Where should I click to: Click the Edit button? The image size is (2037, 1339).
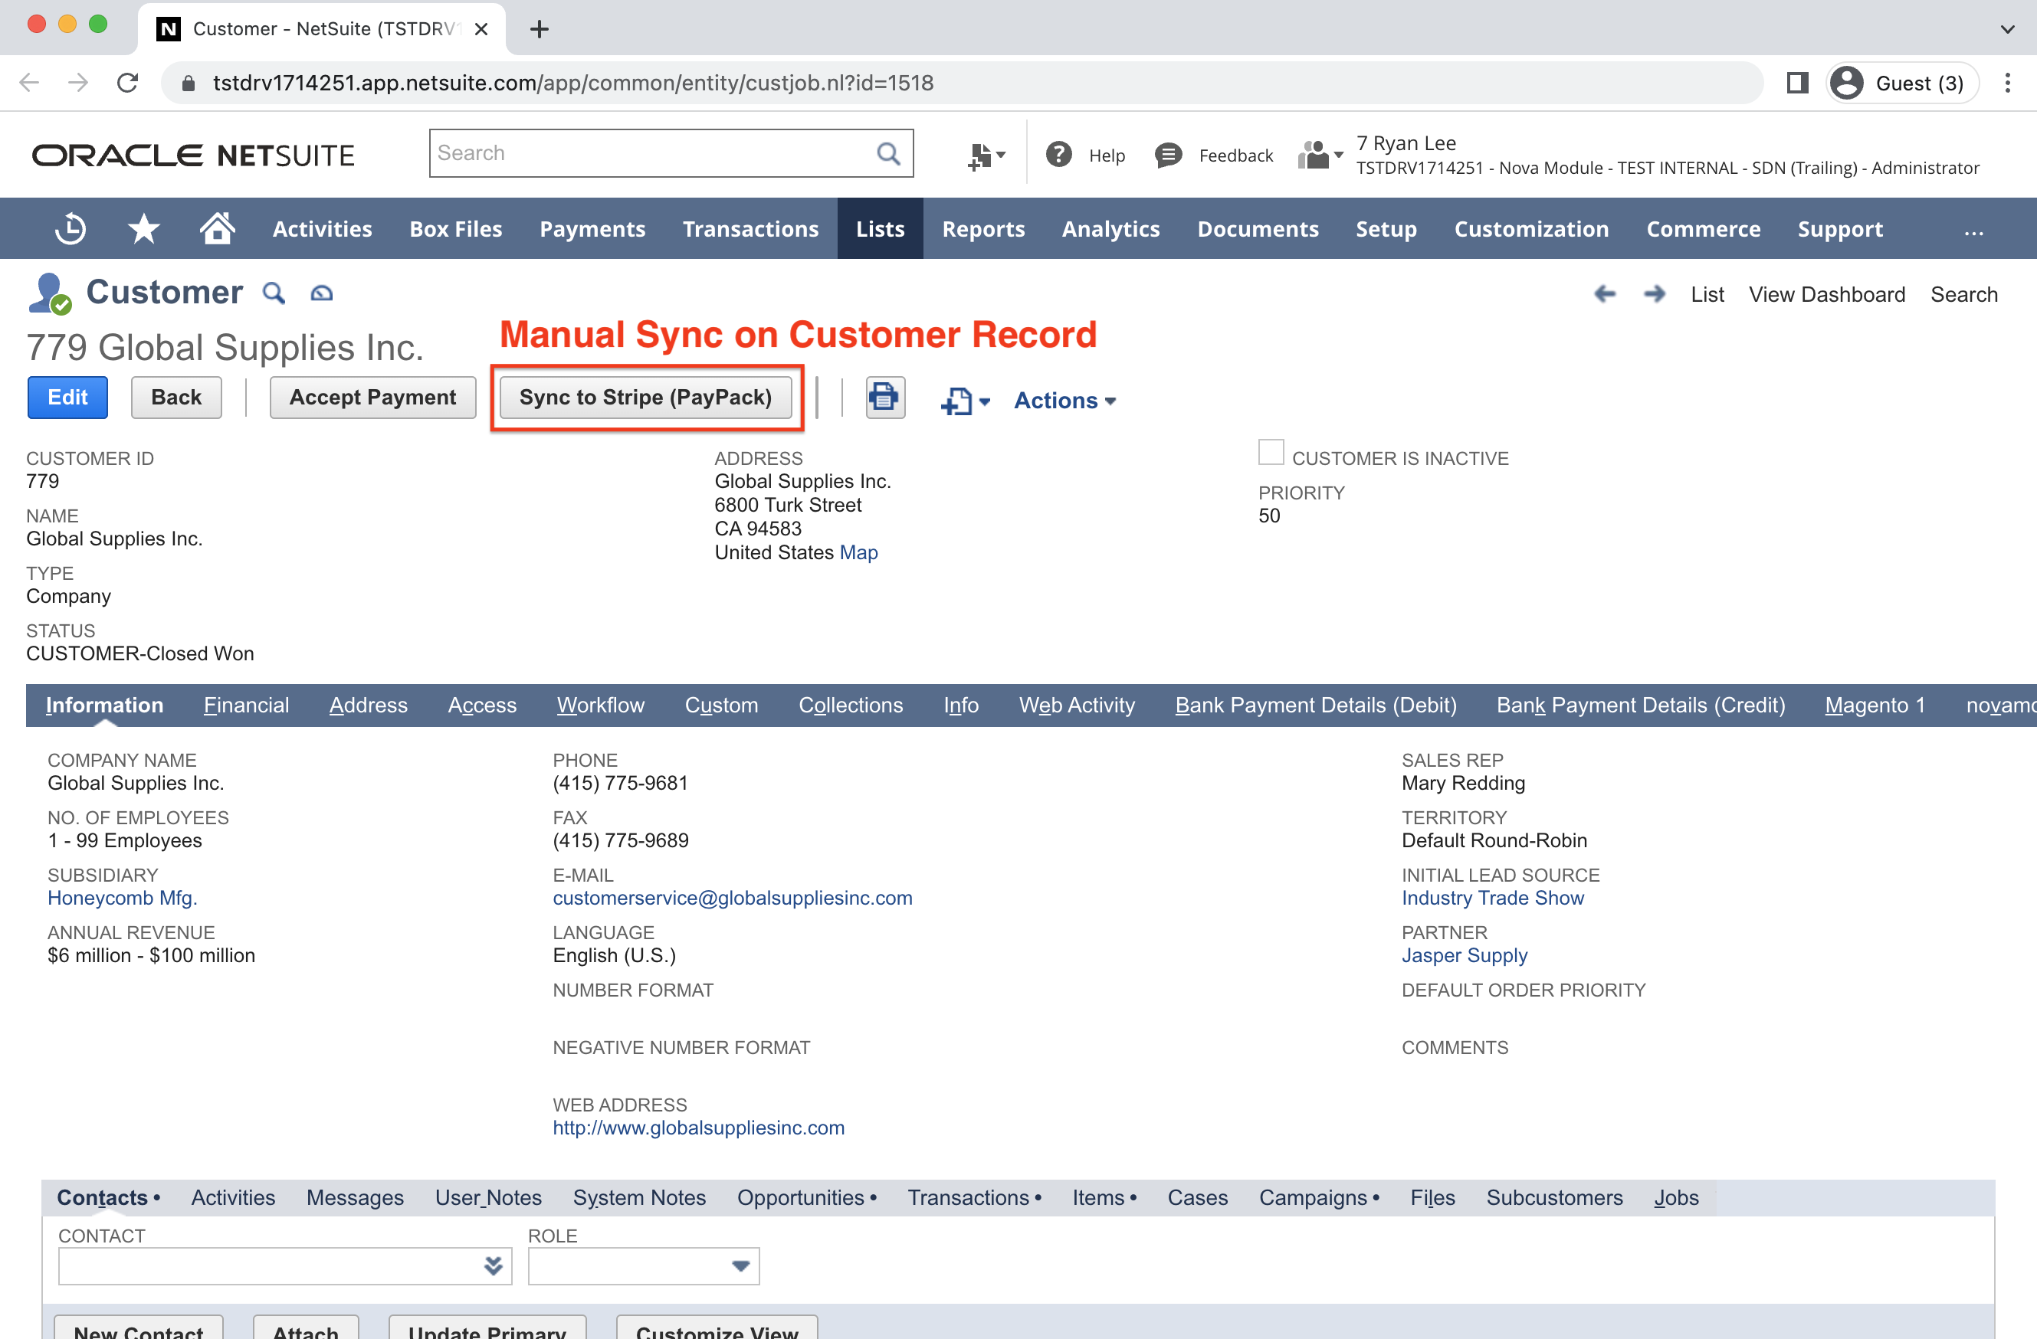67,397
